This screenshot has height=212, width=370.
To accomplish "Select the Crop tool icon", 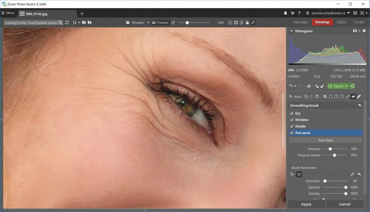I will (325, 96).
